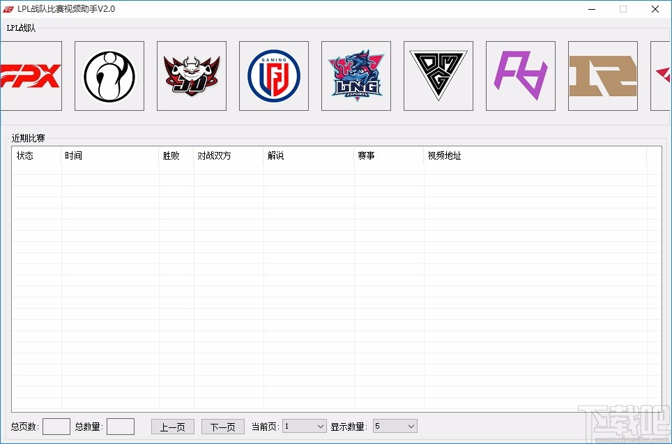This screenshot has height=444, width=672.
Task: Click the RNG team logo
Action: pyautogui.click(x=603, y=75)
